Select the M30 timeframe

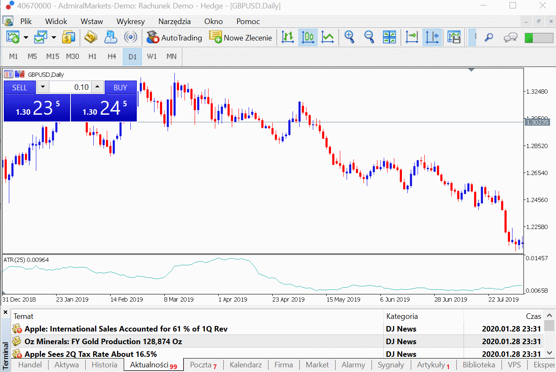pos(72,57)
